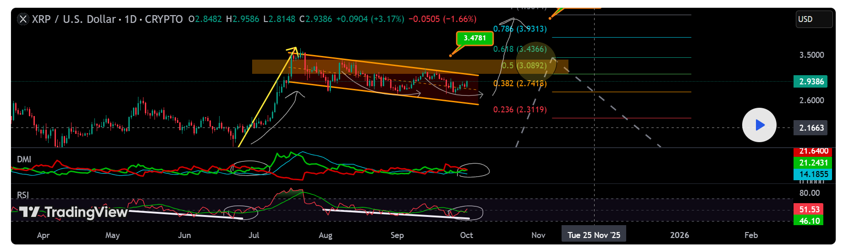Click the current price tag 2.9386
Screen dimensions: 849x249
[x=811, y=82]
